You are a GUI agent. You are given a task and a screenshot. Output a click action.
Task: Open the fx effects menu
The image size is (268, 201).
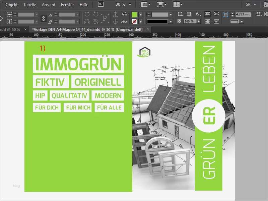[198, 14]
